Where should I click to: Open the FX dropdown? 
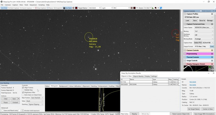tap(129, 8)
